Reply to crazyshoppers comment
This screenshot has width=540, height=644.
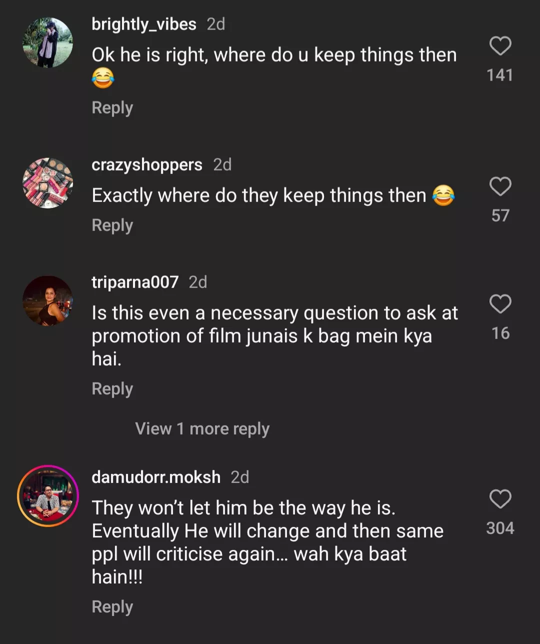pos(112,225)
